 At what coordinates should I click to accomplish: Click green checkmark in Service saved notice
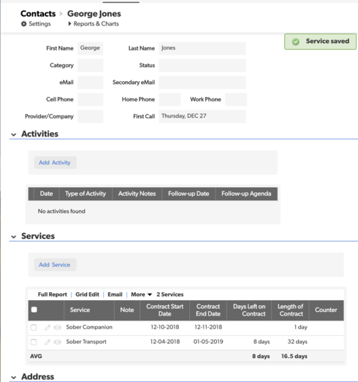[x=295, y=42]
